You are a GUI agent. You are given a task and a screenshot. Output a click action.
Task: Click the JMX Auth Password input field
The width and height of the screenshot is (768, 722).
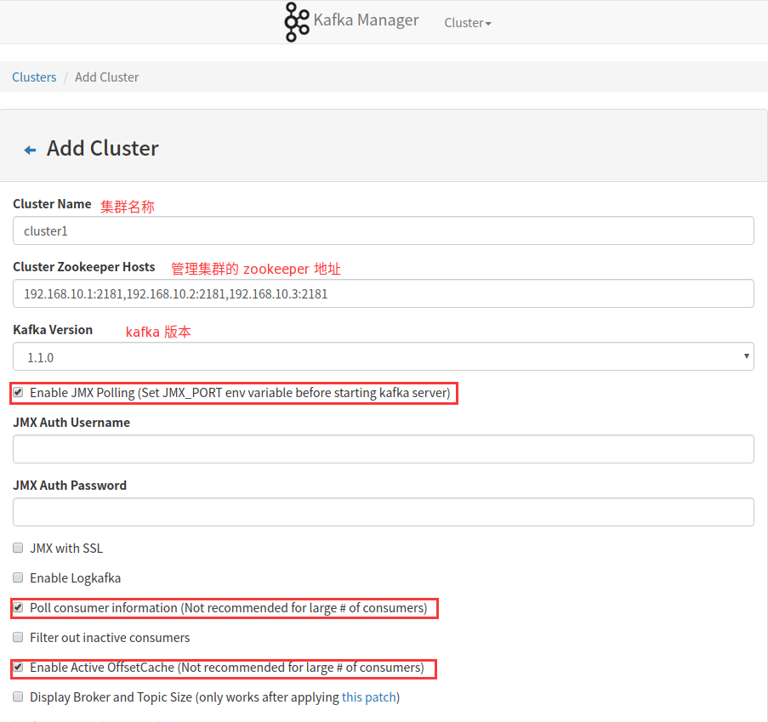(x=383, y=512)
